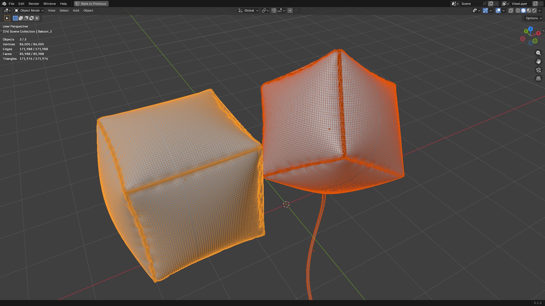Open the Render menu

tap(34, 4)
